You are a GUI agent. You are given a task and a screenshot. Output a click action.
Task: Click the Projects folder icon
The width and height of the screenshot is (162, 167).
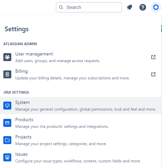(x=7, y=140)
